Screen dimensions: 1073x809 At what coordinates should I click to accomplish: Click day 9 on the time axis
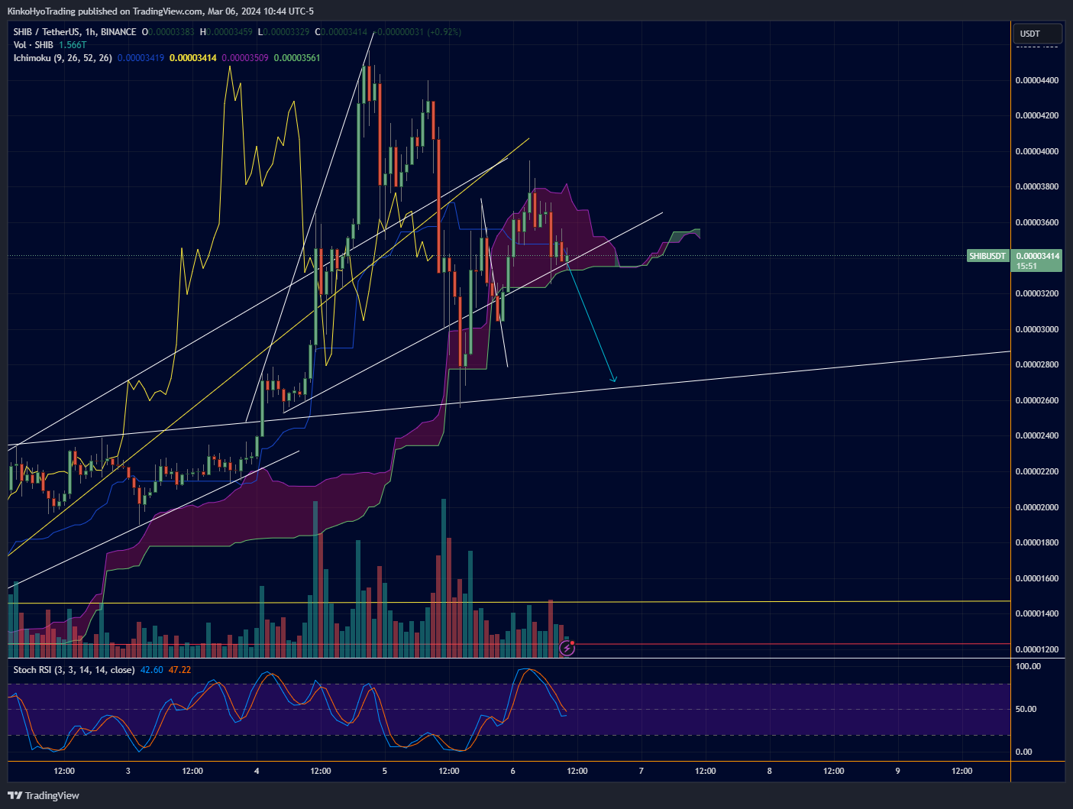point(898,771)
